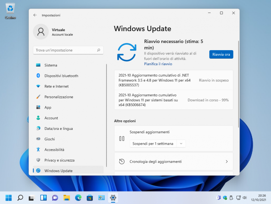The width and height of the screenshot is (271, 204).
Task: Open the volume control in system tray
Action: click(245, 198)
